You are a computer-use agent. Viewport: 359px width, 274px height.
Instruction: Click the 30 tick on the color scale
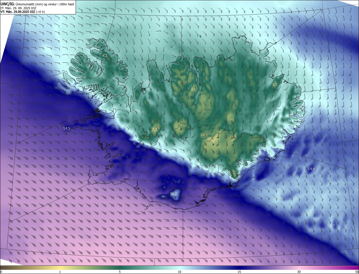coord(299,272)
